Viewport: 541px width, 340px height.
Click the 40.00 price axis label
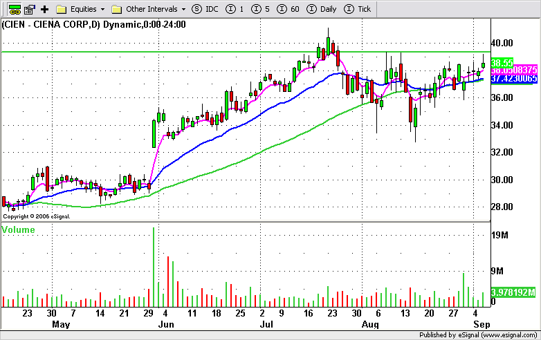click(502, 43)
